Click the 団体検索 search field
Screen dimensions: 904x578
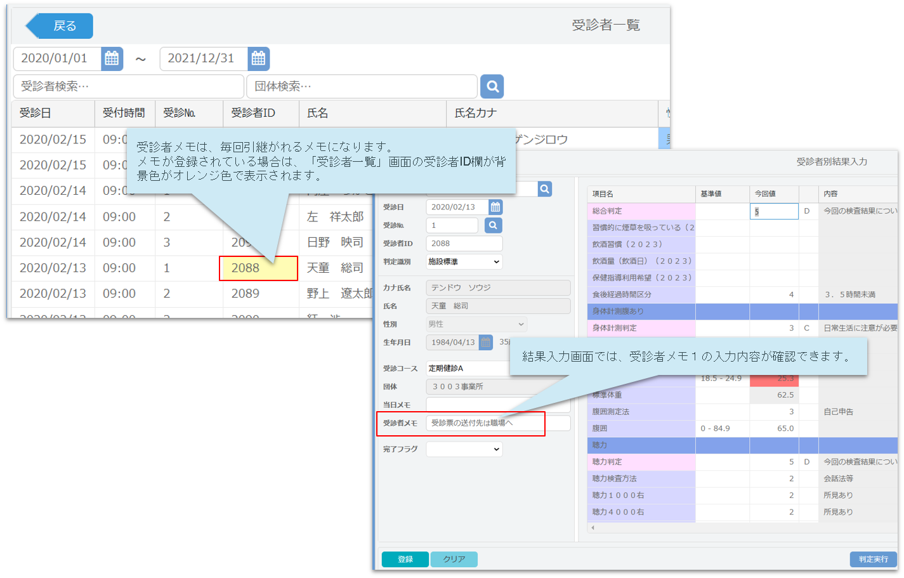[x=362, y=86]
